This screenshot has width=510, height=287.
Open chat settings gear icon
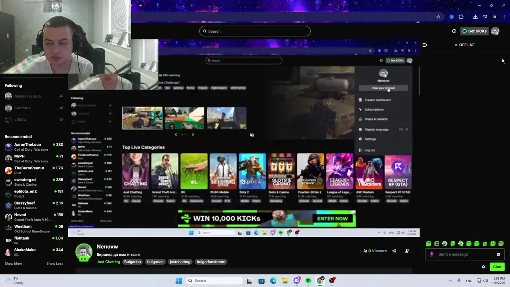pyautogui.click(x=483, y=267)
